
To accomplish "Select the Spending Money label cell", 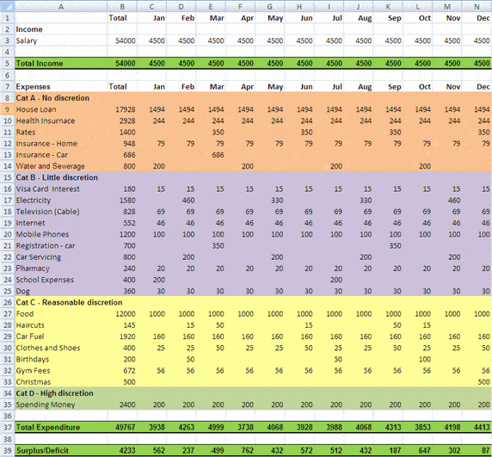I will tap(61, 405).
